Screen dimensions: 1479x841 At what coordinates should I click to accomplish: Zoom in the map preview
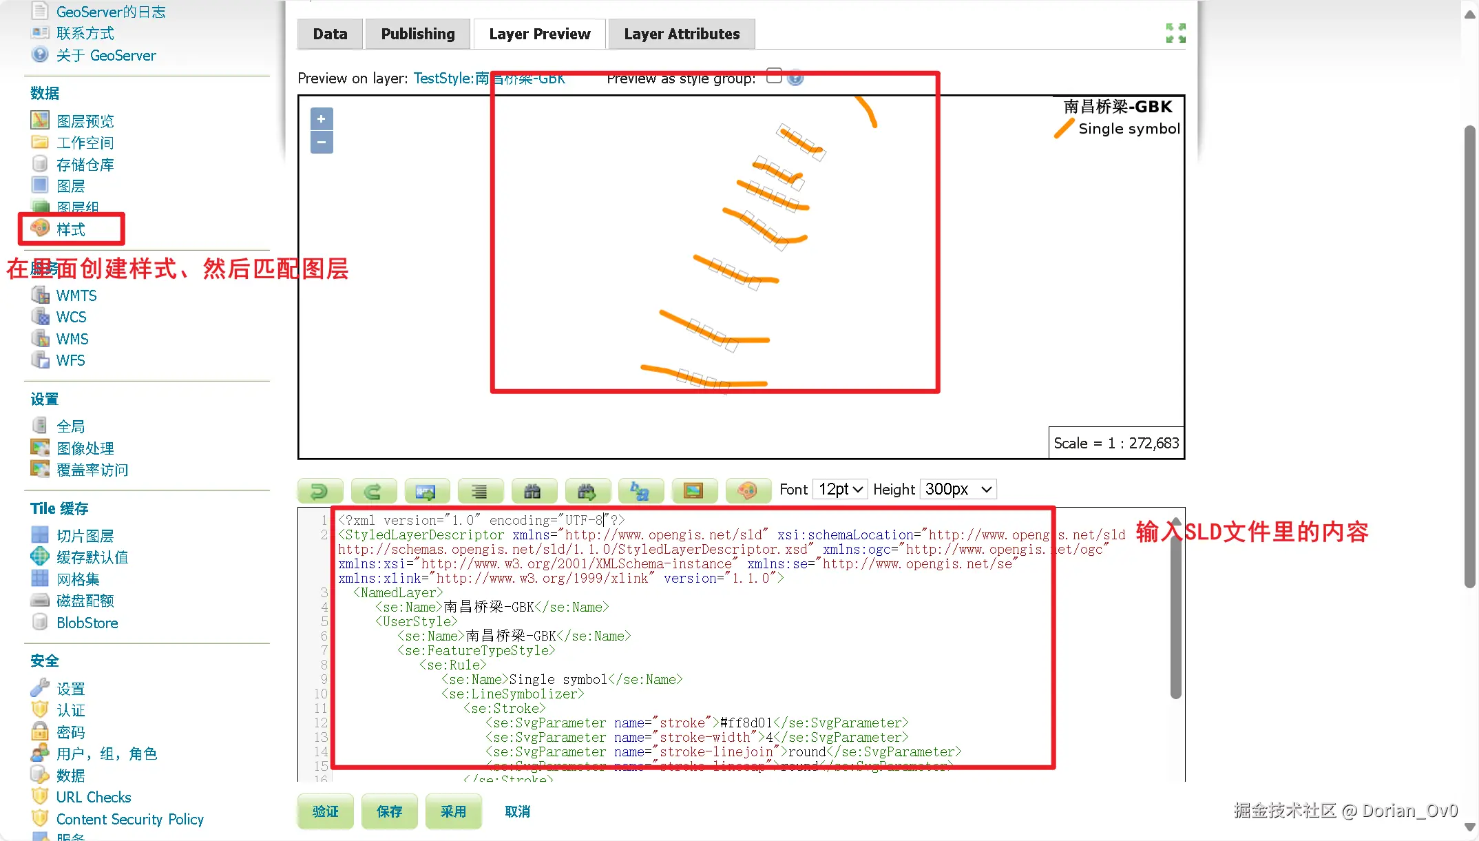tap(322, 118)
